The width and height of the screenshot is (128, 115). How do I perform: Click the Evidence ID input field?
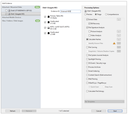tap(70, 11)
